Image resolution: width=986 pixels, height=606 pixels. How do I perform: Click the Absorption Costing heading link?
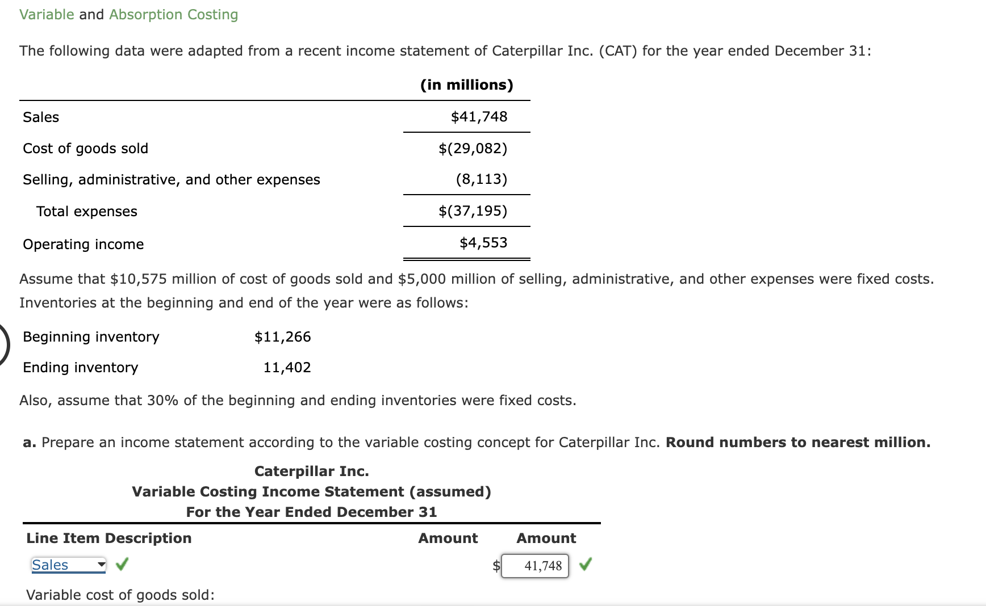173,14
